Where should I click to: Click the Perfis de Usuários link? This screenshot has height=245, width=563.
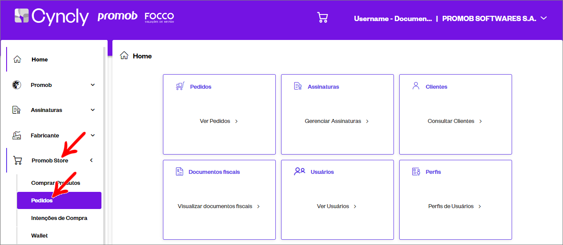point(451,206)
